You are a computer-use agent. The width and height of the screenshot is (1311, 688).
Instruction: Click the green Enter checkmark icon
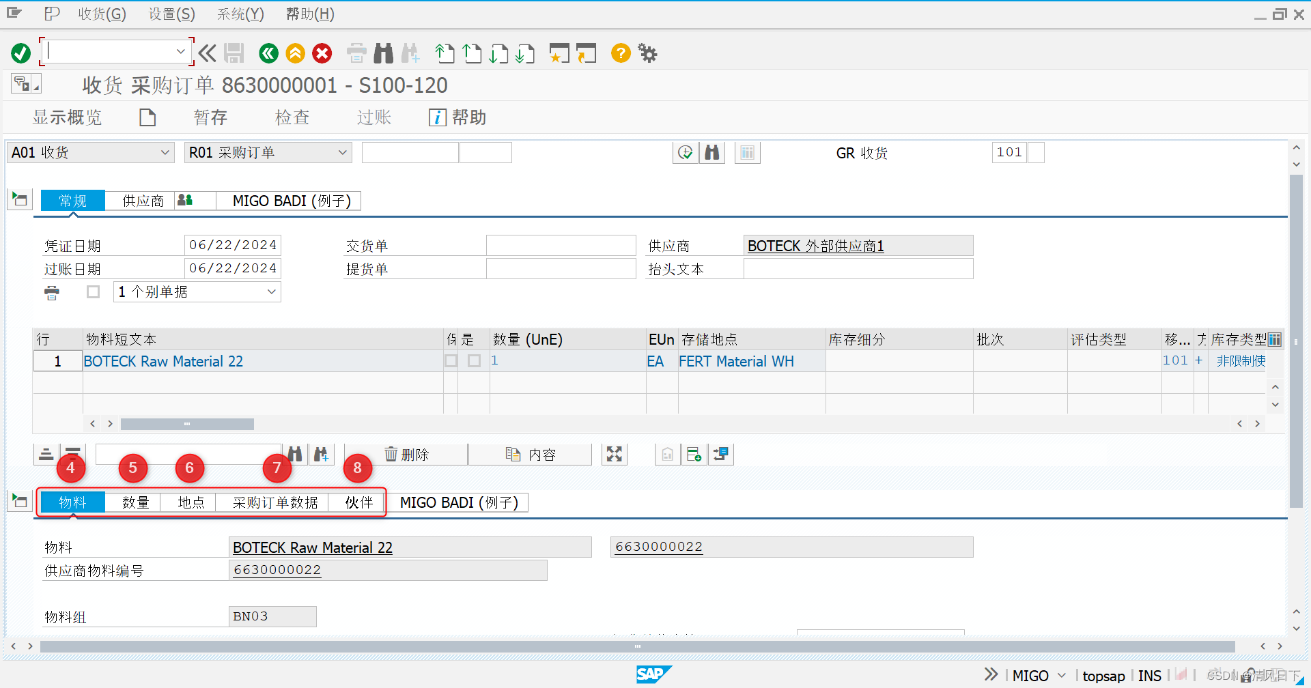pyautogui.click(x=21, y=53)
